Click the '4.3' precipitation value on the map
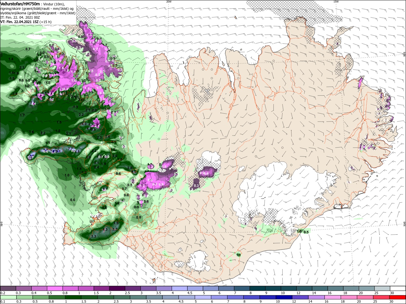406x304 pixels. pos(105,229)
